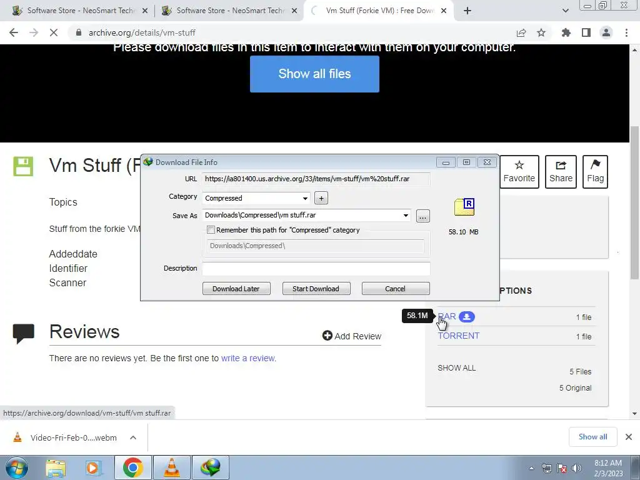Image resolution: width=640 pixels, height=480 pixels.
Task: Click the green floppy disk software icon
Action: (x=23, y=166)
